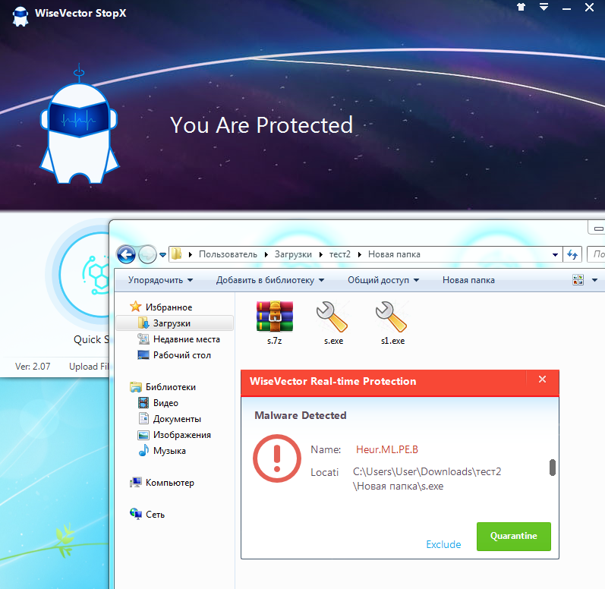The height and width of the screenshot is (589, 605).
Task: Expand arrow after Пользователь in breadcrumb
Action: point(266,254)
